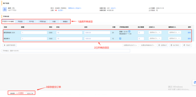This screenshot has width=196, height=97.
Task: Focus 执行数量 field for 酵母极焕肤 row
Action: 141,33
